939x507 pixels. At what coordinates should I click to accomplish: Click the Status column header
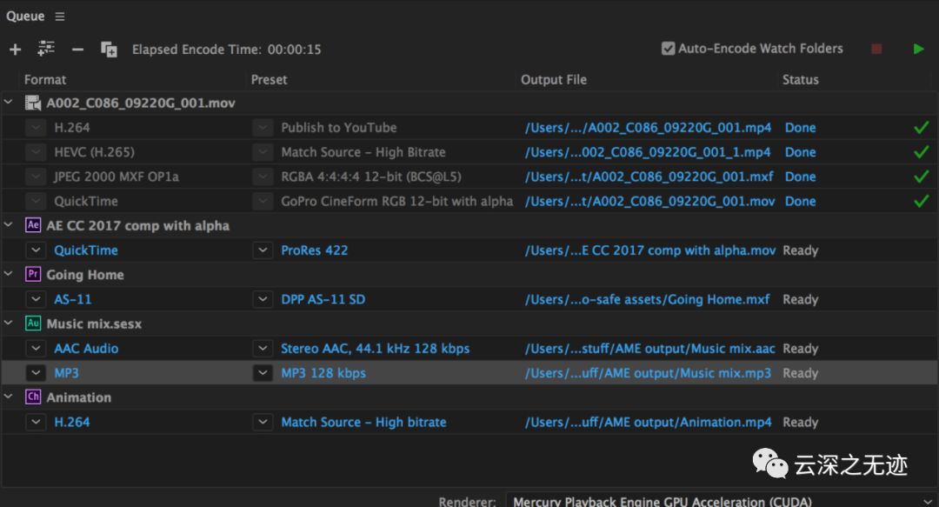pos(800,80)
